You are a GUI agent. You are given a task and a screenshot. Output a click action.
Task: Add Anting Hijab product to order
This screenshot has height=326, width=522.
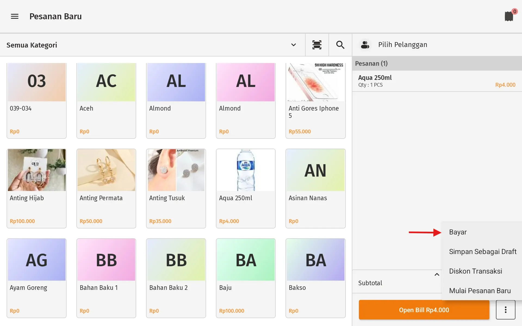tap(36, 188)
